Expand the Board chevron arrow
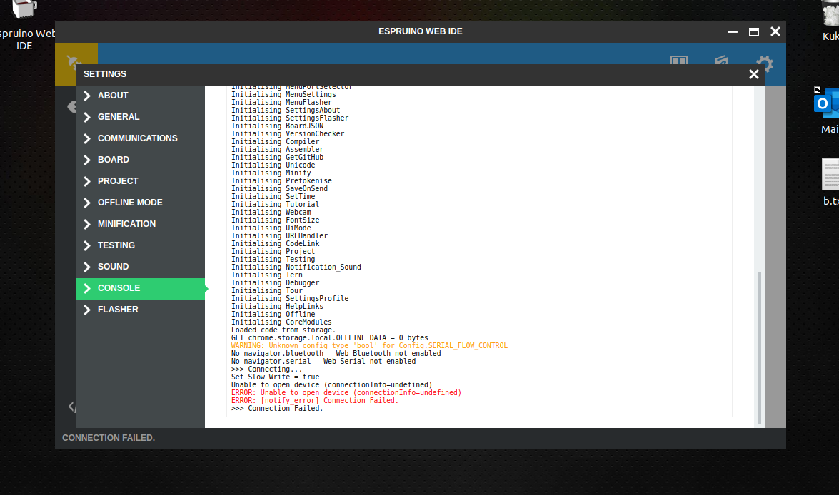 (x=87, y=160)
